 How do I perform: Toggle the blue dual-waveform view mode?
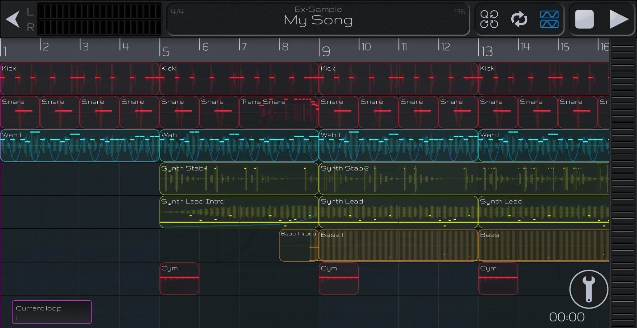tap(550, 19)
